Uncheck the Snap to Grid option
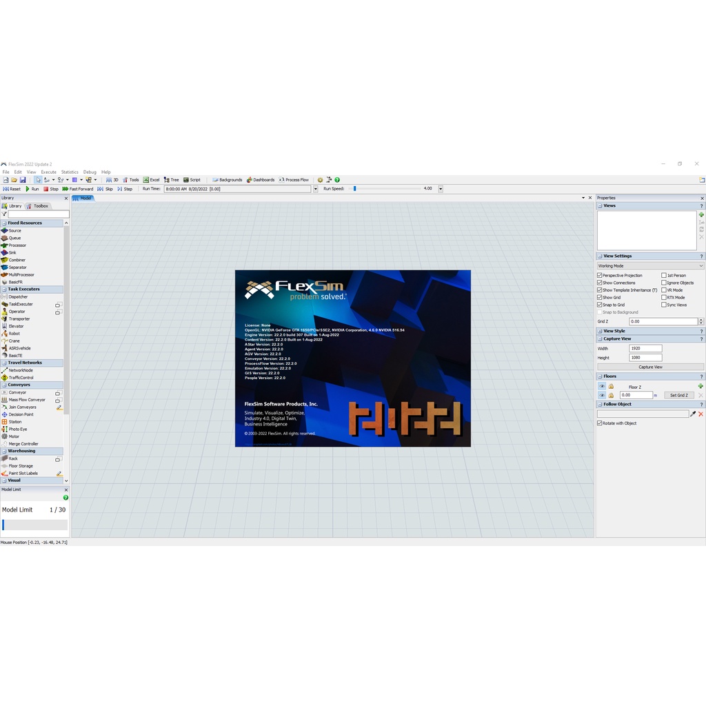This screenshot has height=706, width=706. click(x=600, y=305)
